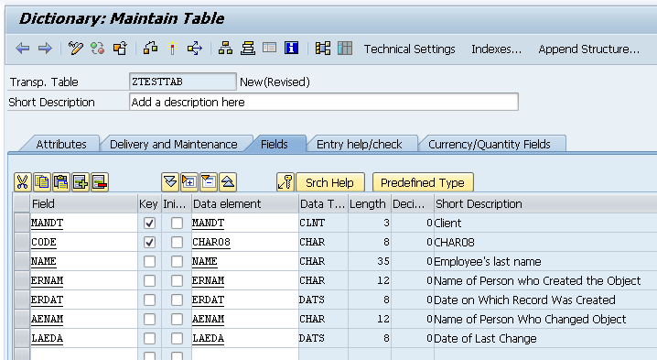The width and height of the screenshot is (657, 360).
Task: Click the ERNAM data element cell
Action: click(244, 280)
